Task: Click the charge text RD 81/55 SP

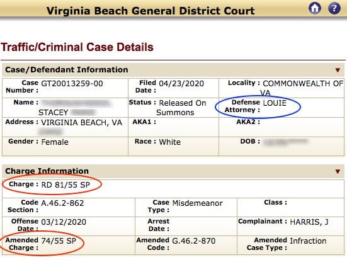Action: click(65, 184)
